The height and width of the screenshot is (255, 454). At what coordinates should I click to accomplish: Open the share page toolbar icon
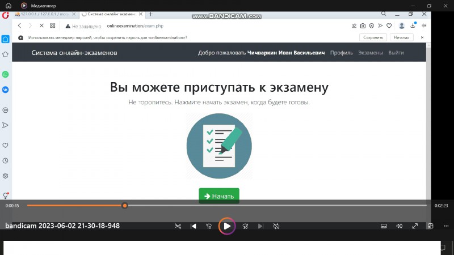[x=354, y=25]
